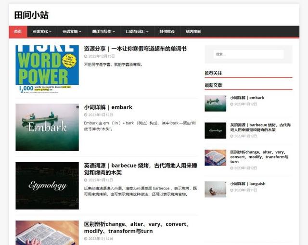Expand the 翻译与写作 dropdown chevron
Image resolution: width=308 pixels, height=245 pixels.
coord(114,32)
